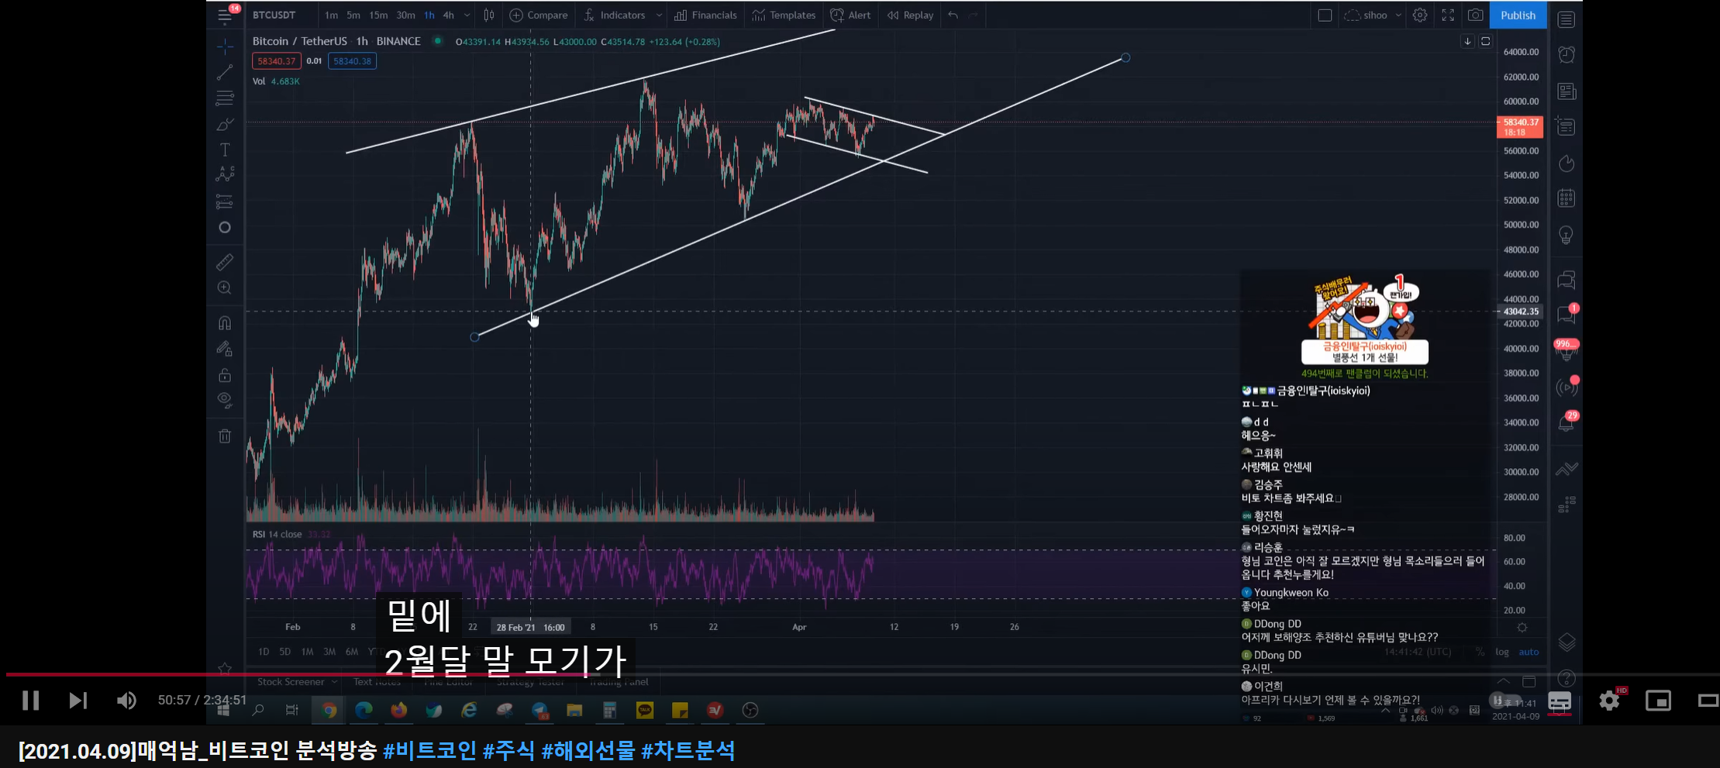Open the Fibonacci and pitchfork tools
This screenshot has width=1720, height=768.
225,98
